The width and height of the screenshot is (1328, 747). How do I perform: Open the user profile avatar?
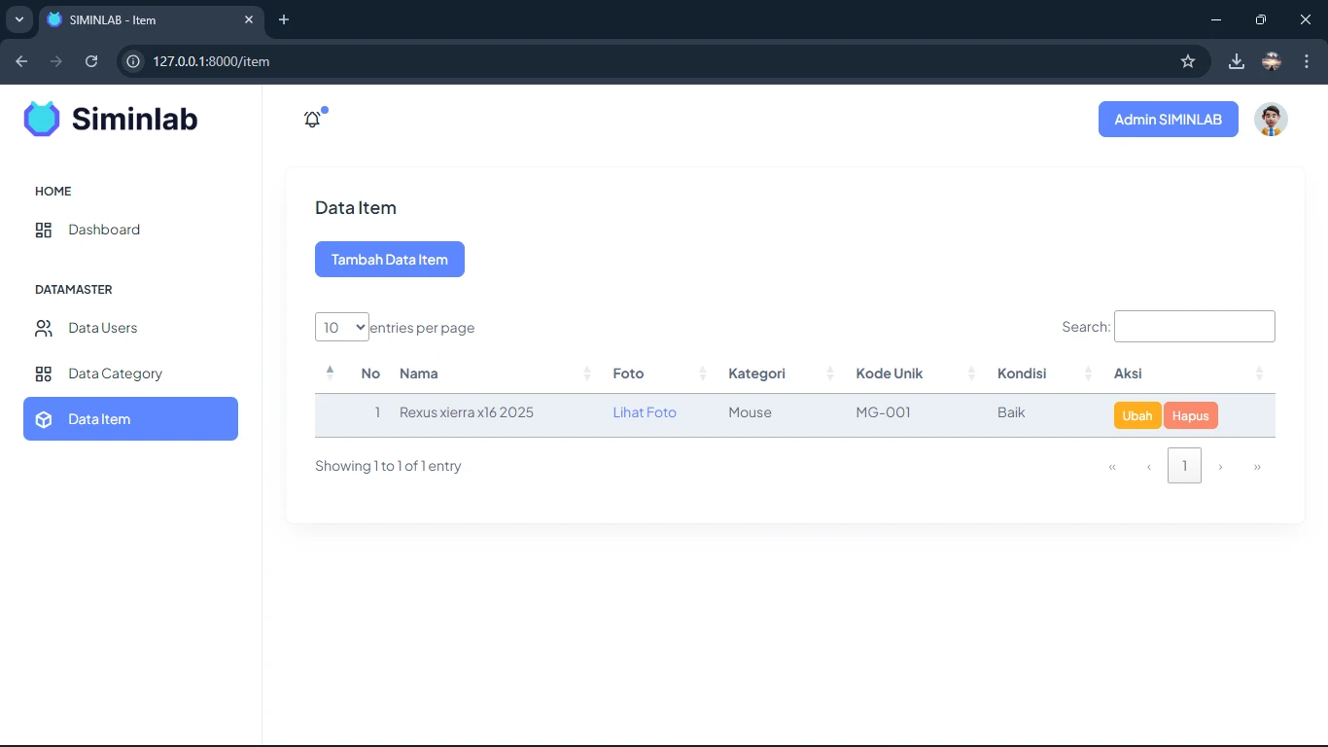[x=1271, y=120]
